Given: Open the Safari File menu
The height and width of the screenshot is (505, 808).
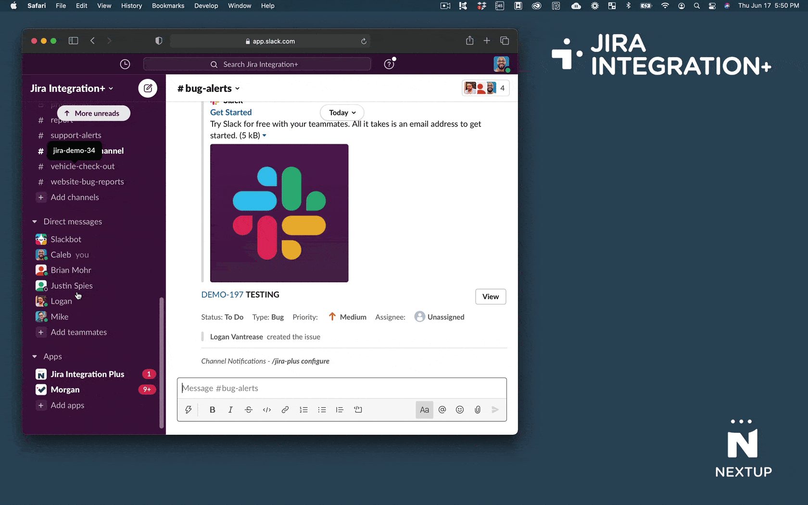Looking at the screenshot, I should [61, 6].
